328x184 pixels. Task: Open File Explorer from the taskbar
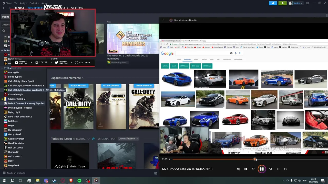pos(37,181)
